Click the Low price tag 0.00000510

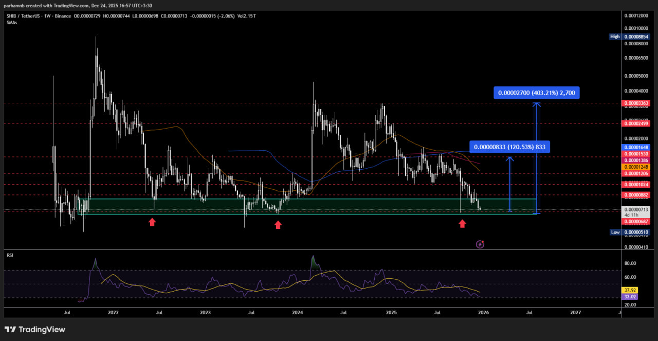637,232
